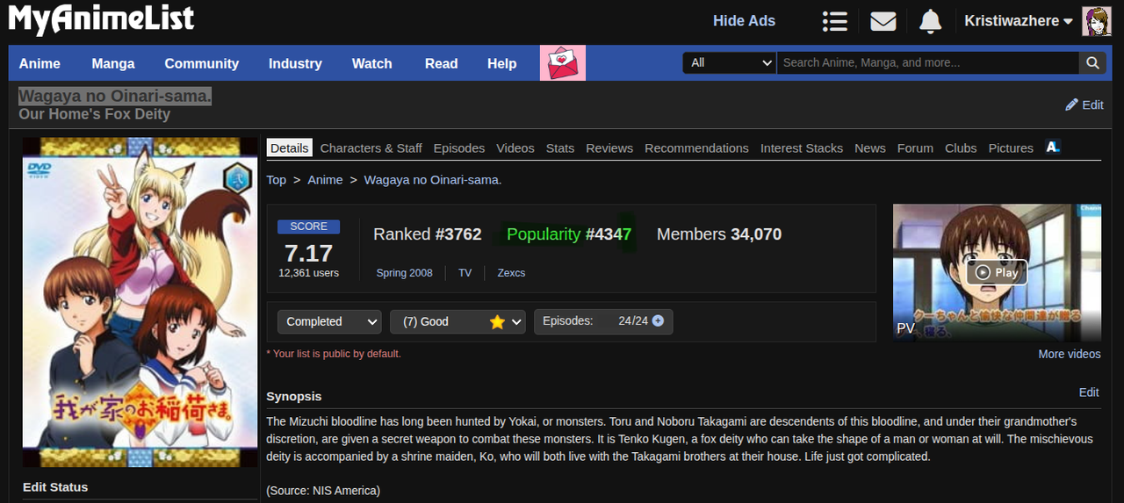Image resolution: width=1124 pixels, height=503 pixels.
Task: Open the Watch menu
Action: (x=372, y=63)
